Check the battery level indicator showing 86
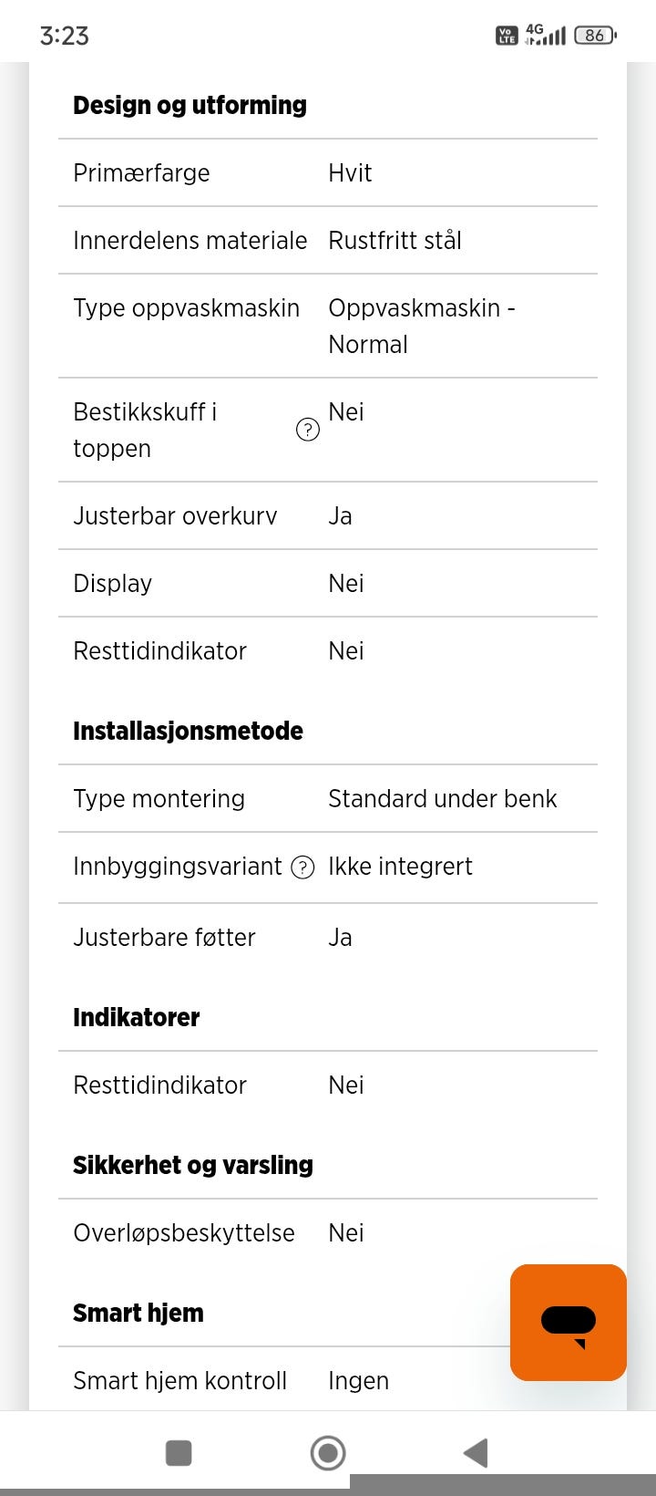This screenshot has height=1496, width=656. tap(594, 35)
